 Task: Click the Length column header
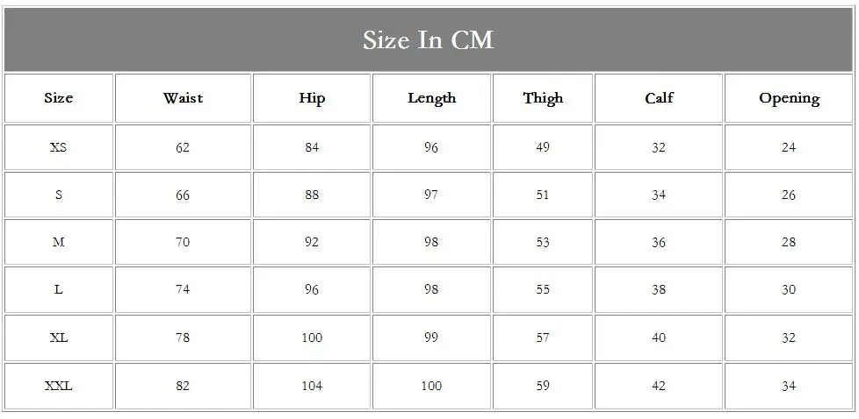pos(431,98)
